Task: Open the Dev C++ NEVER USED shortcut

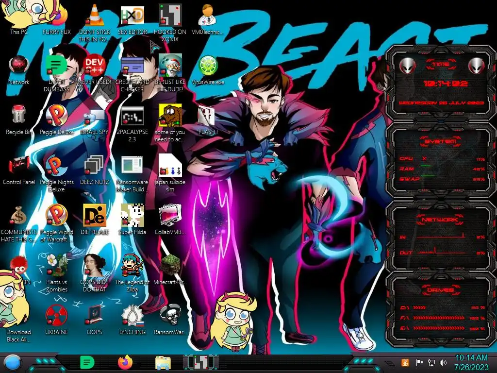Action: 95,70
